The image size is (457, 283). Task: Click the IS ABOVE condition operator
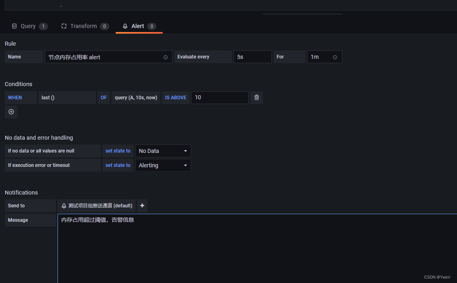point(176,97)
